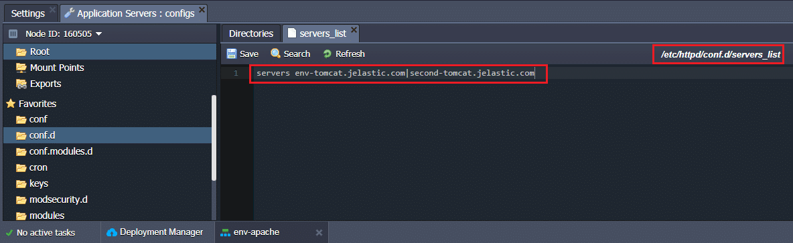Select the modsecurity.d folder
This screenshot has height=243, width=793.
tap(109, 199)
